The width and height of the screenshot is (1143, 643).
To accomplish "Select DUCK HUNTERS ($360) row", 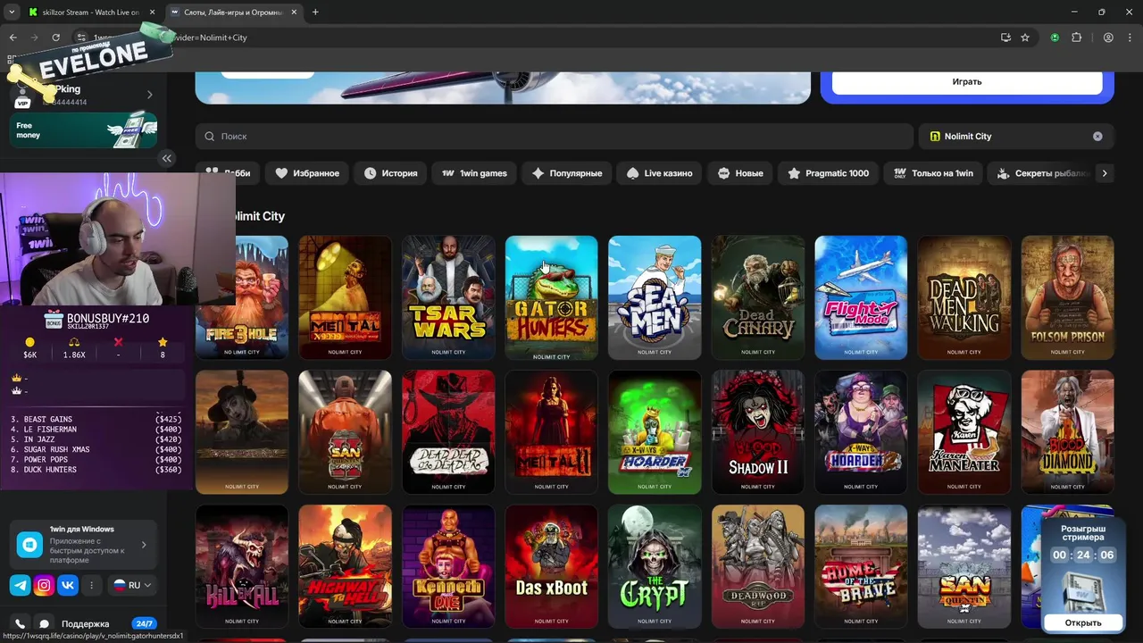I will pyautogui.click(x=96, y=470).
